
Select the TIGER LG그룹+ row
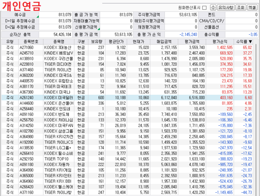click(x=127, y=148)
